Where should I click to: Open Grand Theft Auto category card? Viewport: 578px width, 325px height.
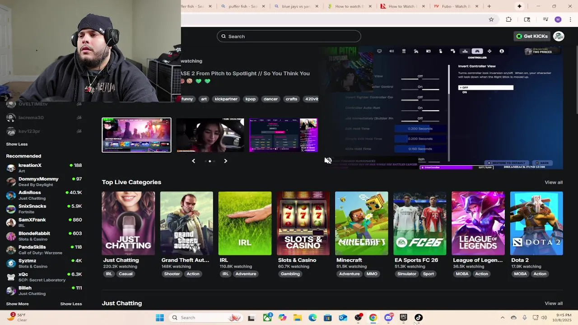(186, 223)
